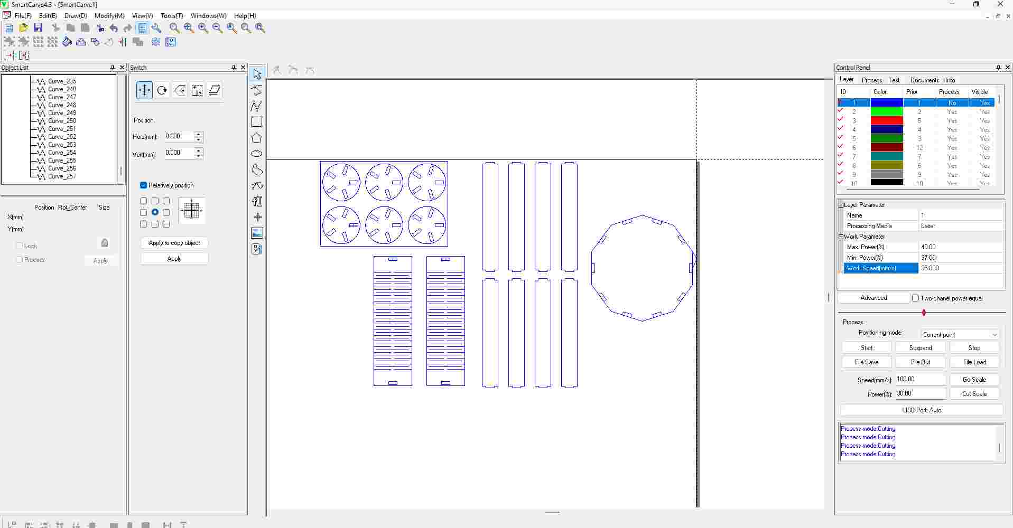Toggle the red check mark of layer 5
The width and height of the screenshot is (1013, 528).
[x=840, y=138]
